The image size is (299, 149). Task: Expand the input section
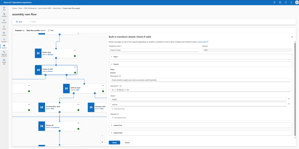[201, 57]
